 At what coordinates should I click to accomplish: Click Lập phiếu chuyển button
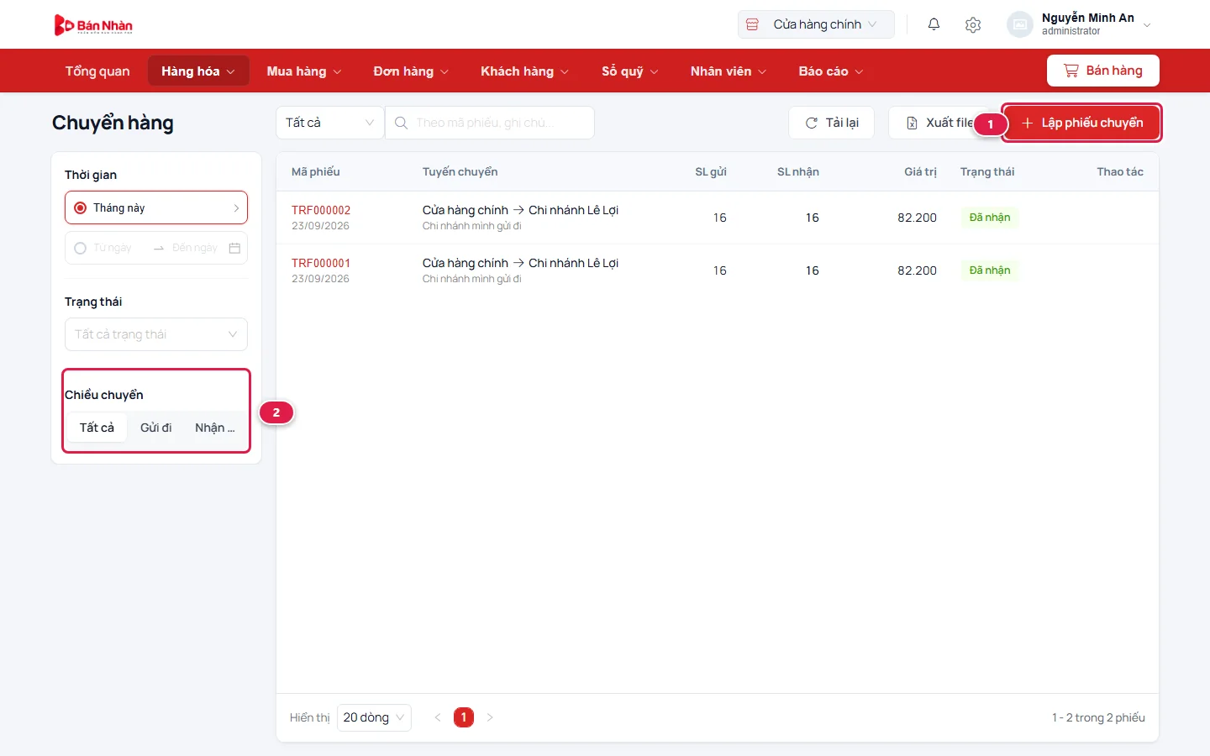click(x=1082, y=123)
